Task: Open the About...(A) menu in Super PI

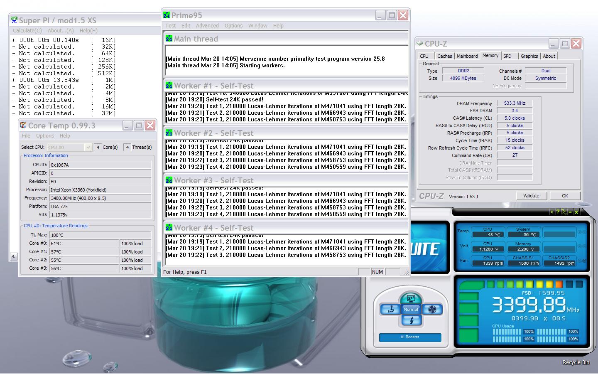Action: tap(61, 30)
